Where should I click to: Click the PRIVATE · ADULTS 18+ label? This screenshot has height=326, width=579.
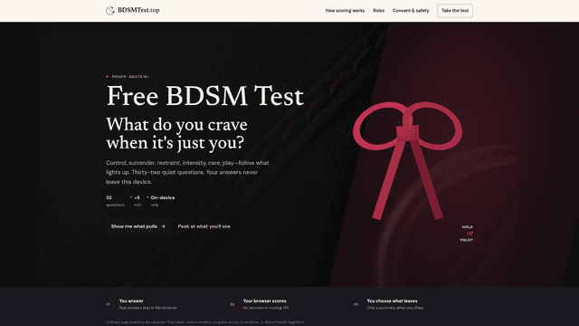point(130,77)
